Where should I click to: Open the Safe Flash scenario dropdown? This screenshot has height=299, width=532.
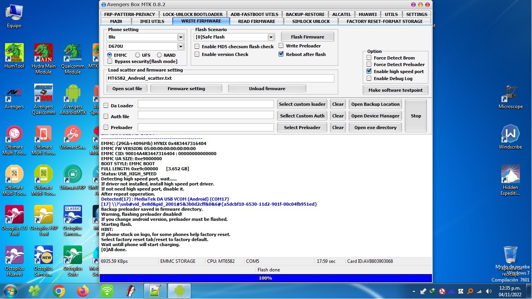(x=271, y=37)
